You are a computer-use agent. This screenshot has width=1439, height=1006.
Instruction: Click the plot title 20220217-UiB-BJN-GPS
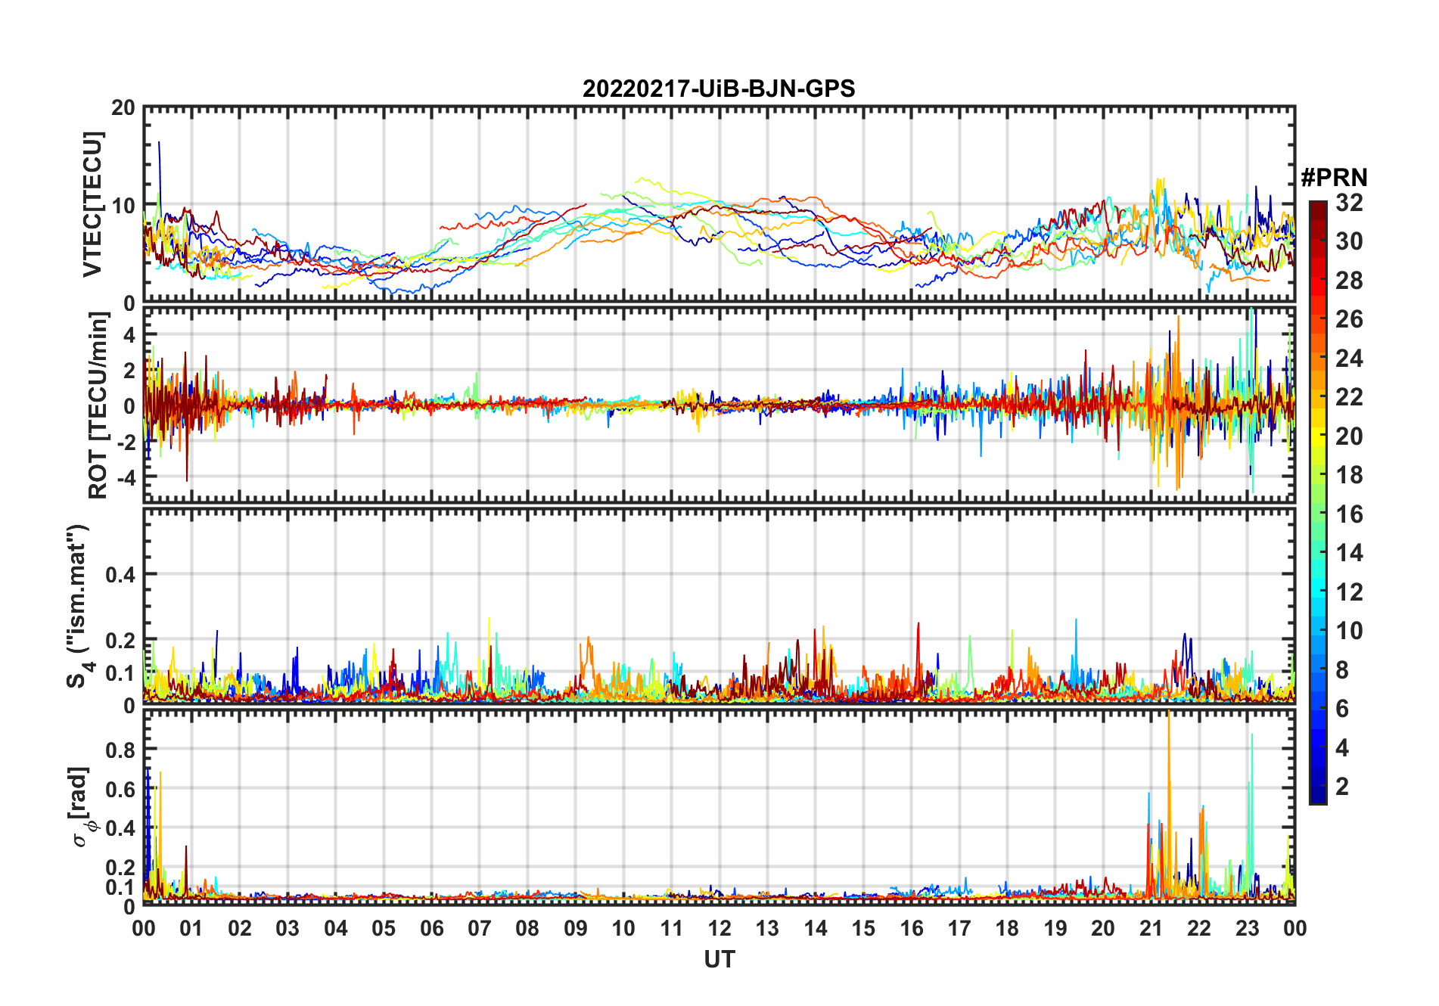(x=719, y=89)
